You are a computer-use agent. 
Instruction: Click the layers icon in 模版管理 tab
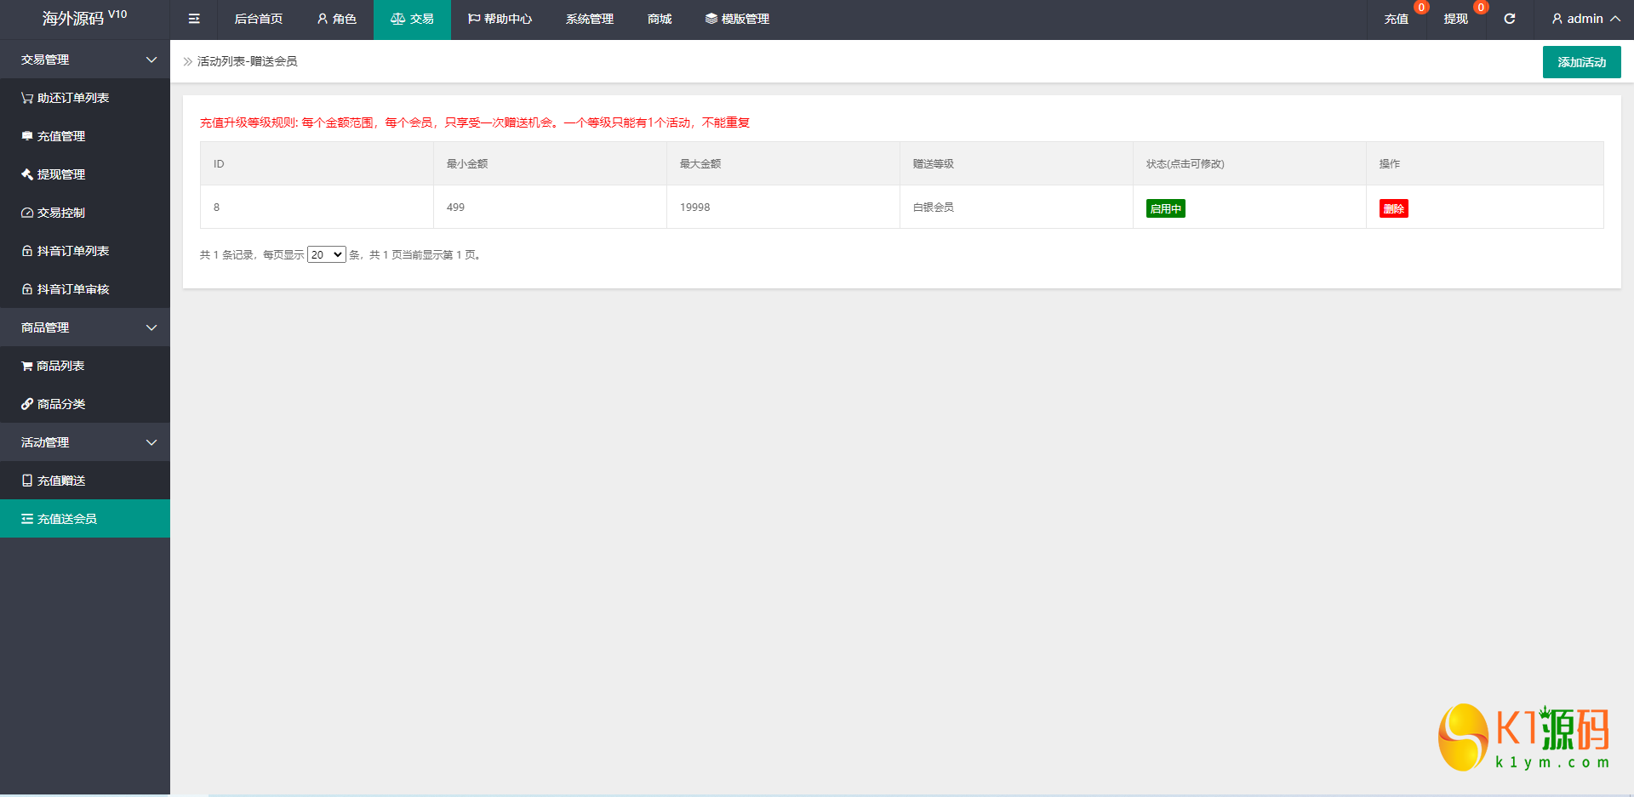coord(711,19)
